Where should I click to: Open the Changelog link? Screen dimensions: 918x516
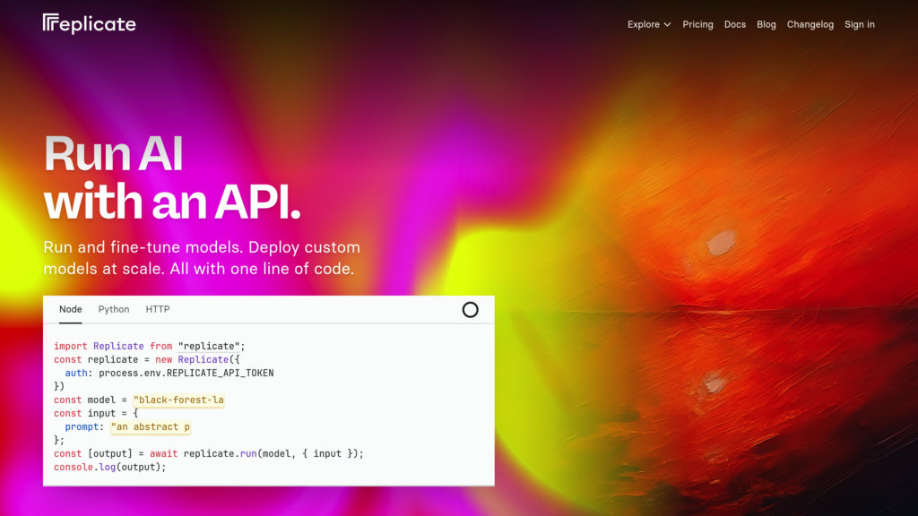click(x=810, y=24)
